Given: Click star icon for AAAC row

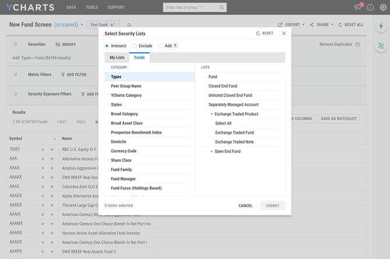Looking at the screenshot, I should coord(42,187).
